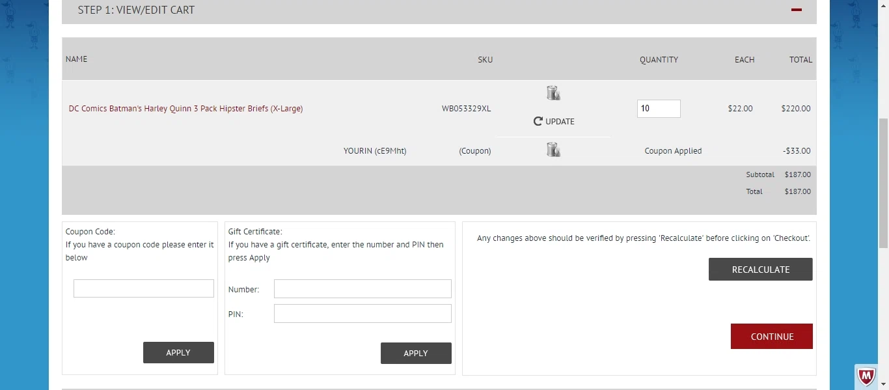The image size is (889, 390).
Task: Select the line total $220.00
Action: pyautogui.click(x=796, y=109)
